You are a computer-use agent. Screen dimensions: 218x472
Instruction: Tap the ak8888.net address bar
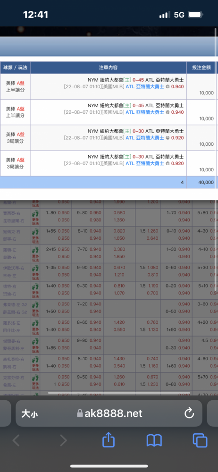coord(109,413)
